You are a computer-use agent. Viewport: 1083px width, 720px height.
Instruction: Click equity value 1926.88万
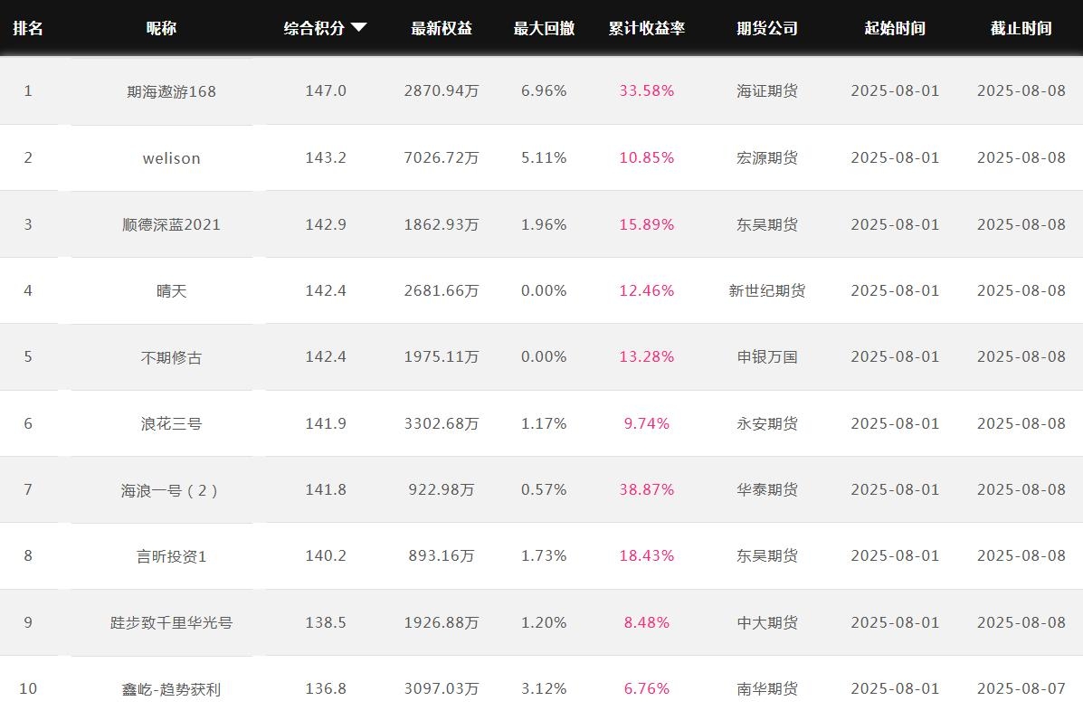pos(442,622)
